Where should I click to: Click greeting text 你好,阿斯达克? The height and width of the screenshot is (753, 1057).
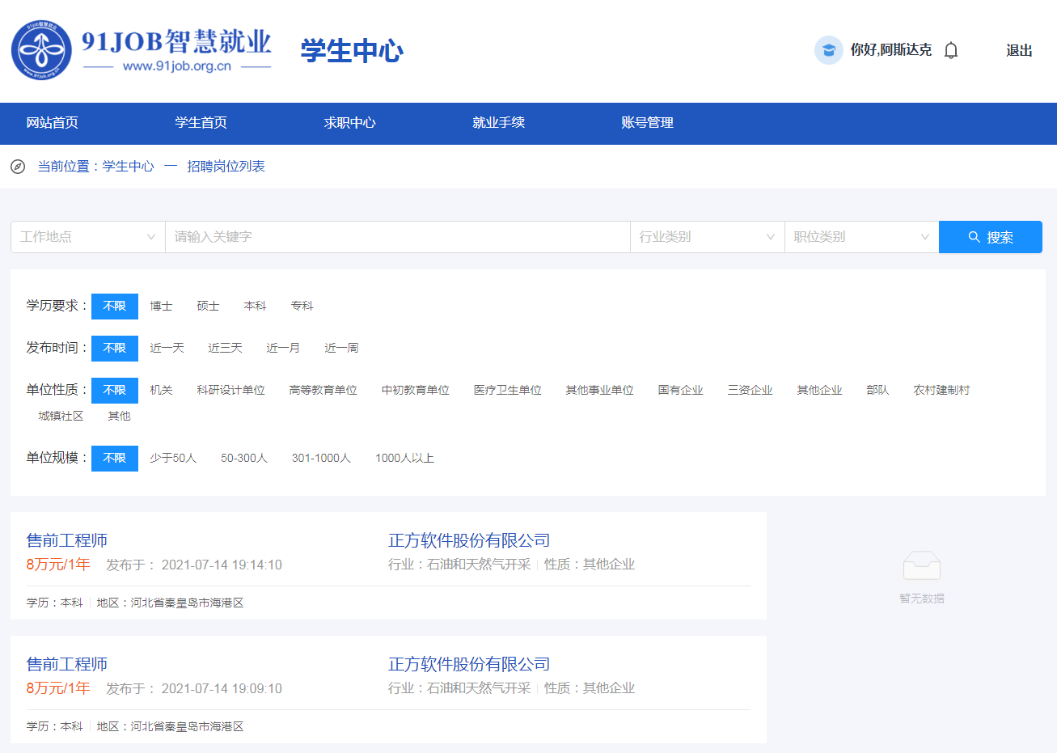click(x=890, y=50)
